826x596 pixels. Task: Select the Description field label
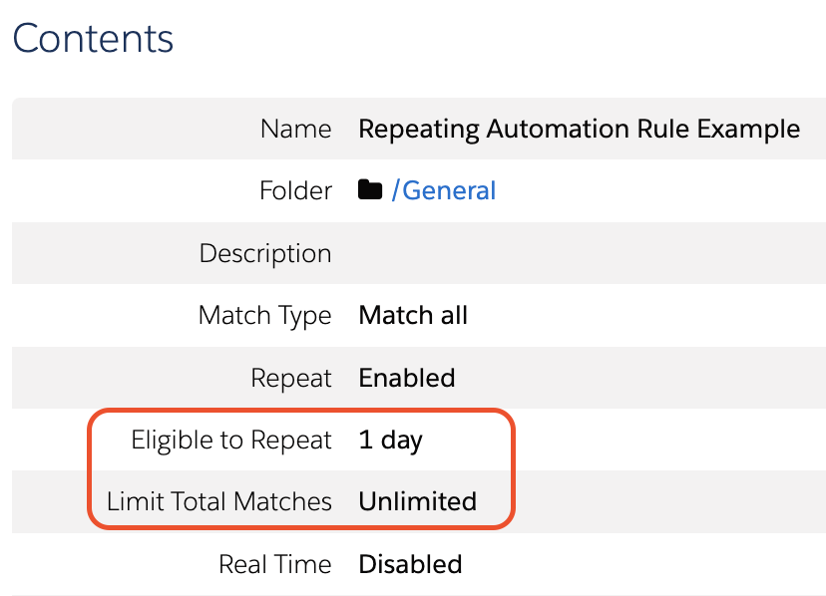click(x=265, y=253)
